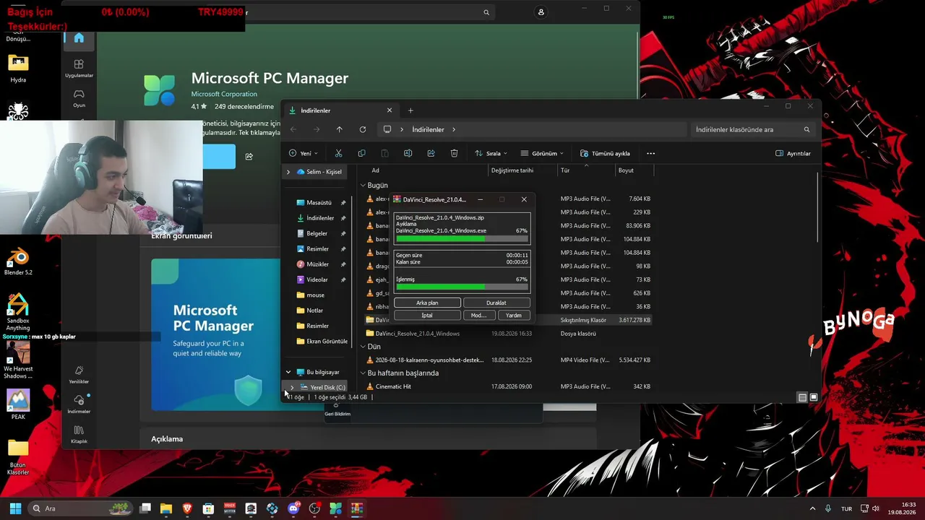Screen dimensions: 925x520
Task: Open Videolar in quick access
Action: (x=318, y=279)
